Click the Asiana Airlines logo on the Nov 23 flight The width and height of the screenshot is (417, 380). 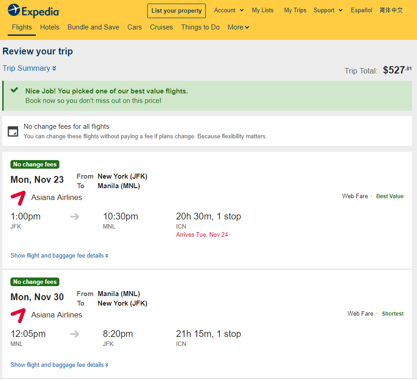click(x=18, y=198)
